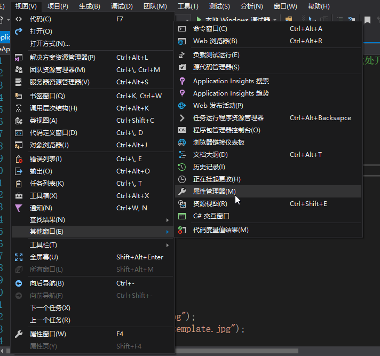
Task: Click the 正在挂起更改 clock icon
Action: click(x=182, y=179)
